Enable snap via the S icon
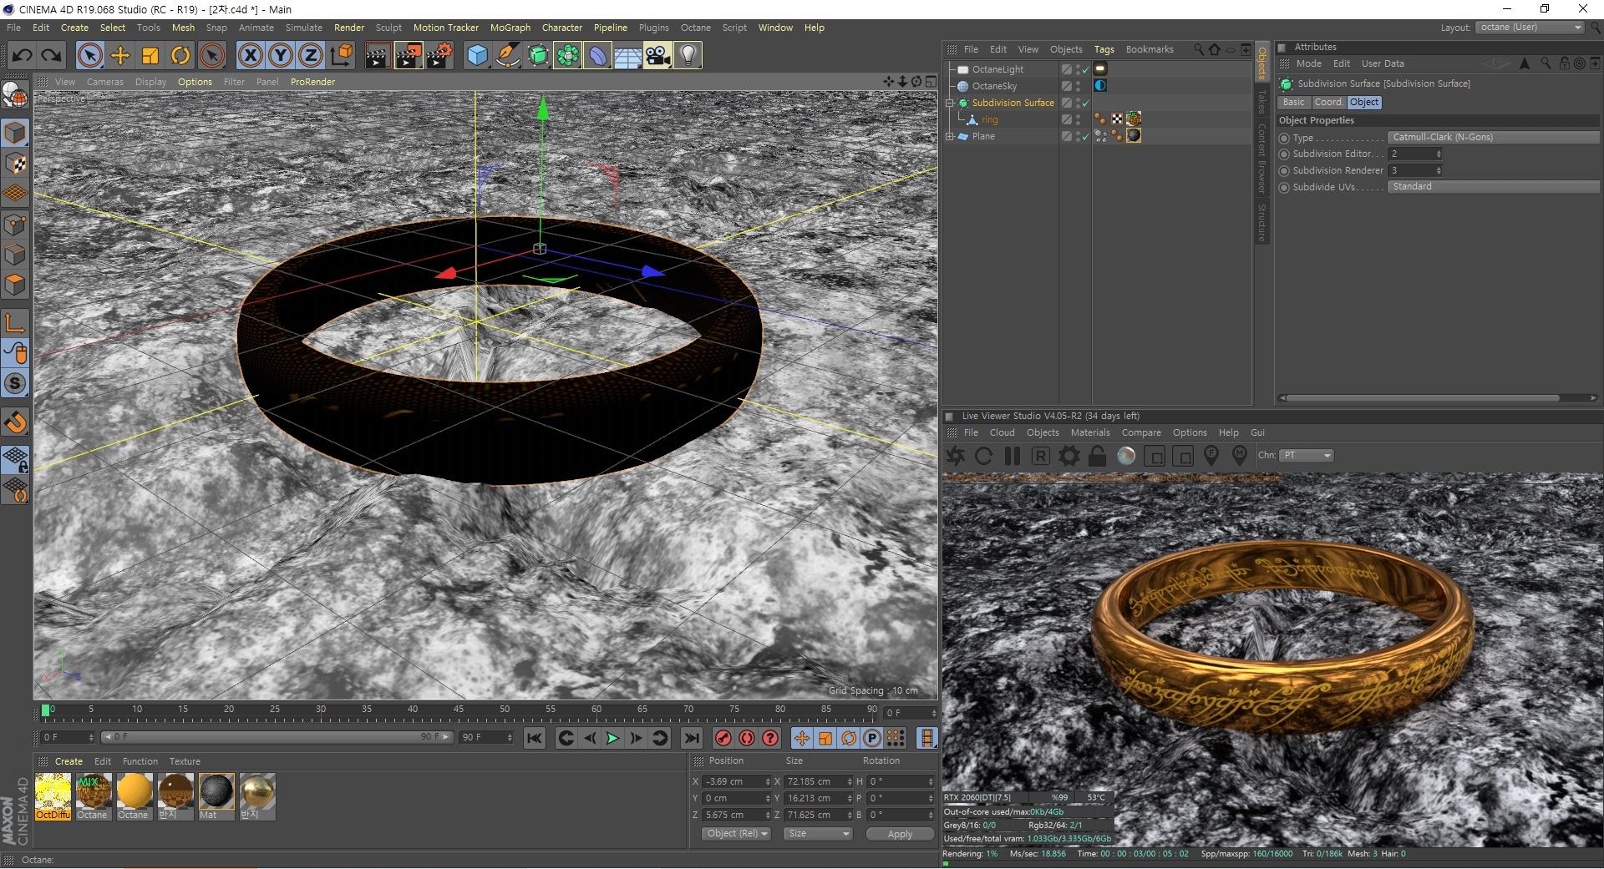 (15, 384)
